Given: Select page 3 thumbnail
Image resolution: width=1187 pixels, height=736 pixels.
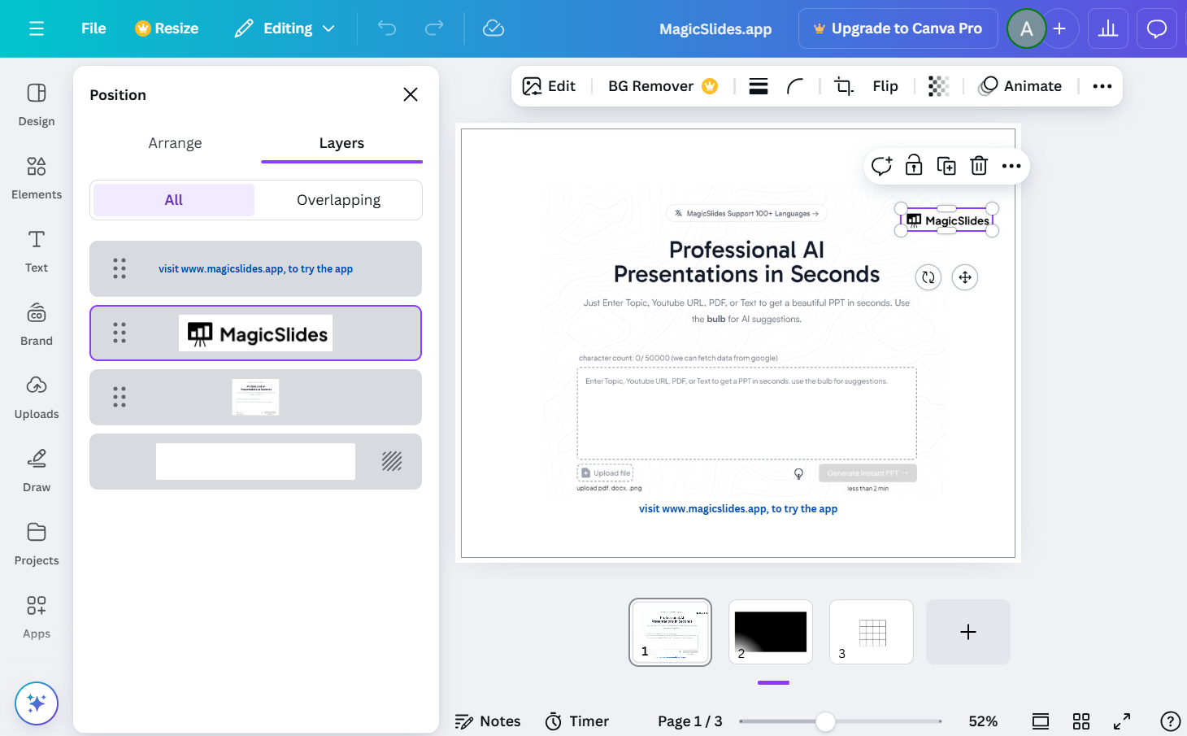Looking at the screenshot, I should click(872, 632).
